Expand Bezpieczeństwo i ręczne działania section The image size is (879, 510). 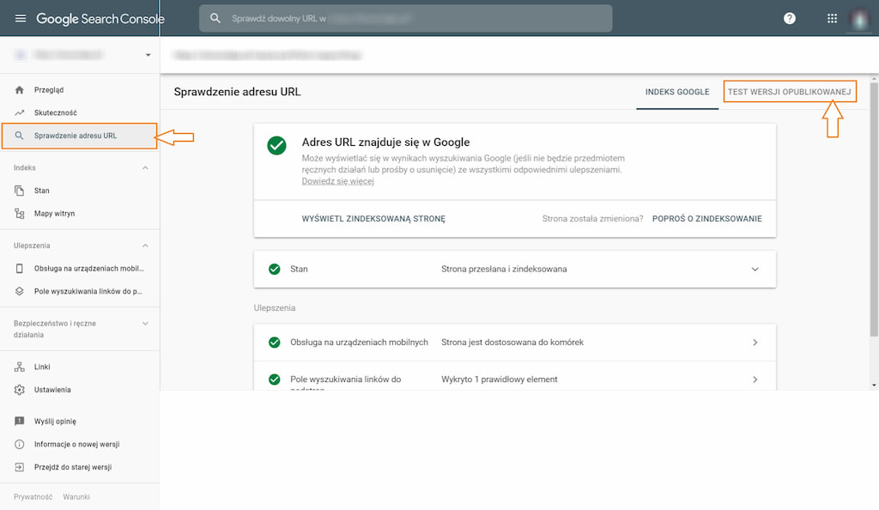145,324
